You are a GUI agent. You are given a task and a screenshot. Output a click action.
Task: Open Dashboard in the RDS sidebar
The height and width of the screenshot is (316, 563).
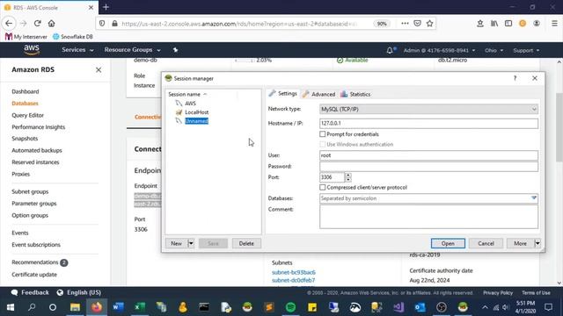coord(26,91)
